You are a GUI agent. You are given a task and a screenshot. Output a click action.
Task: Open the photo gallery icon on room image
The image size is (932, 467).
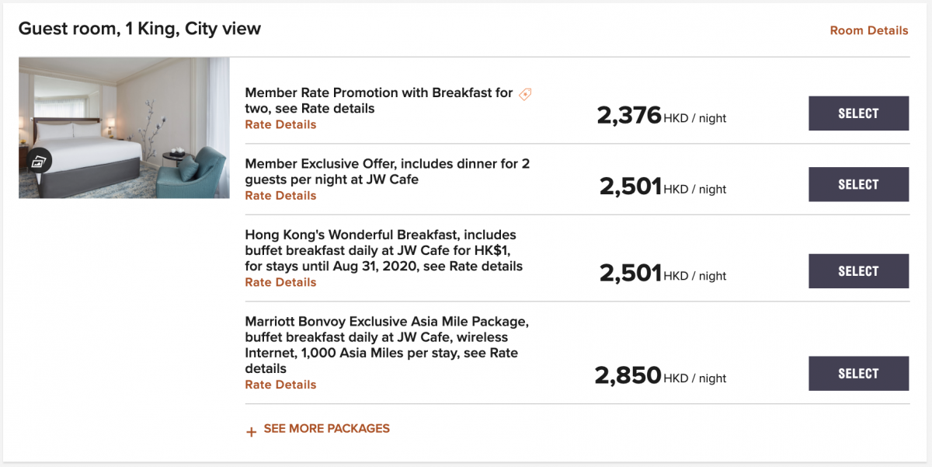click(40, 161)
